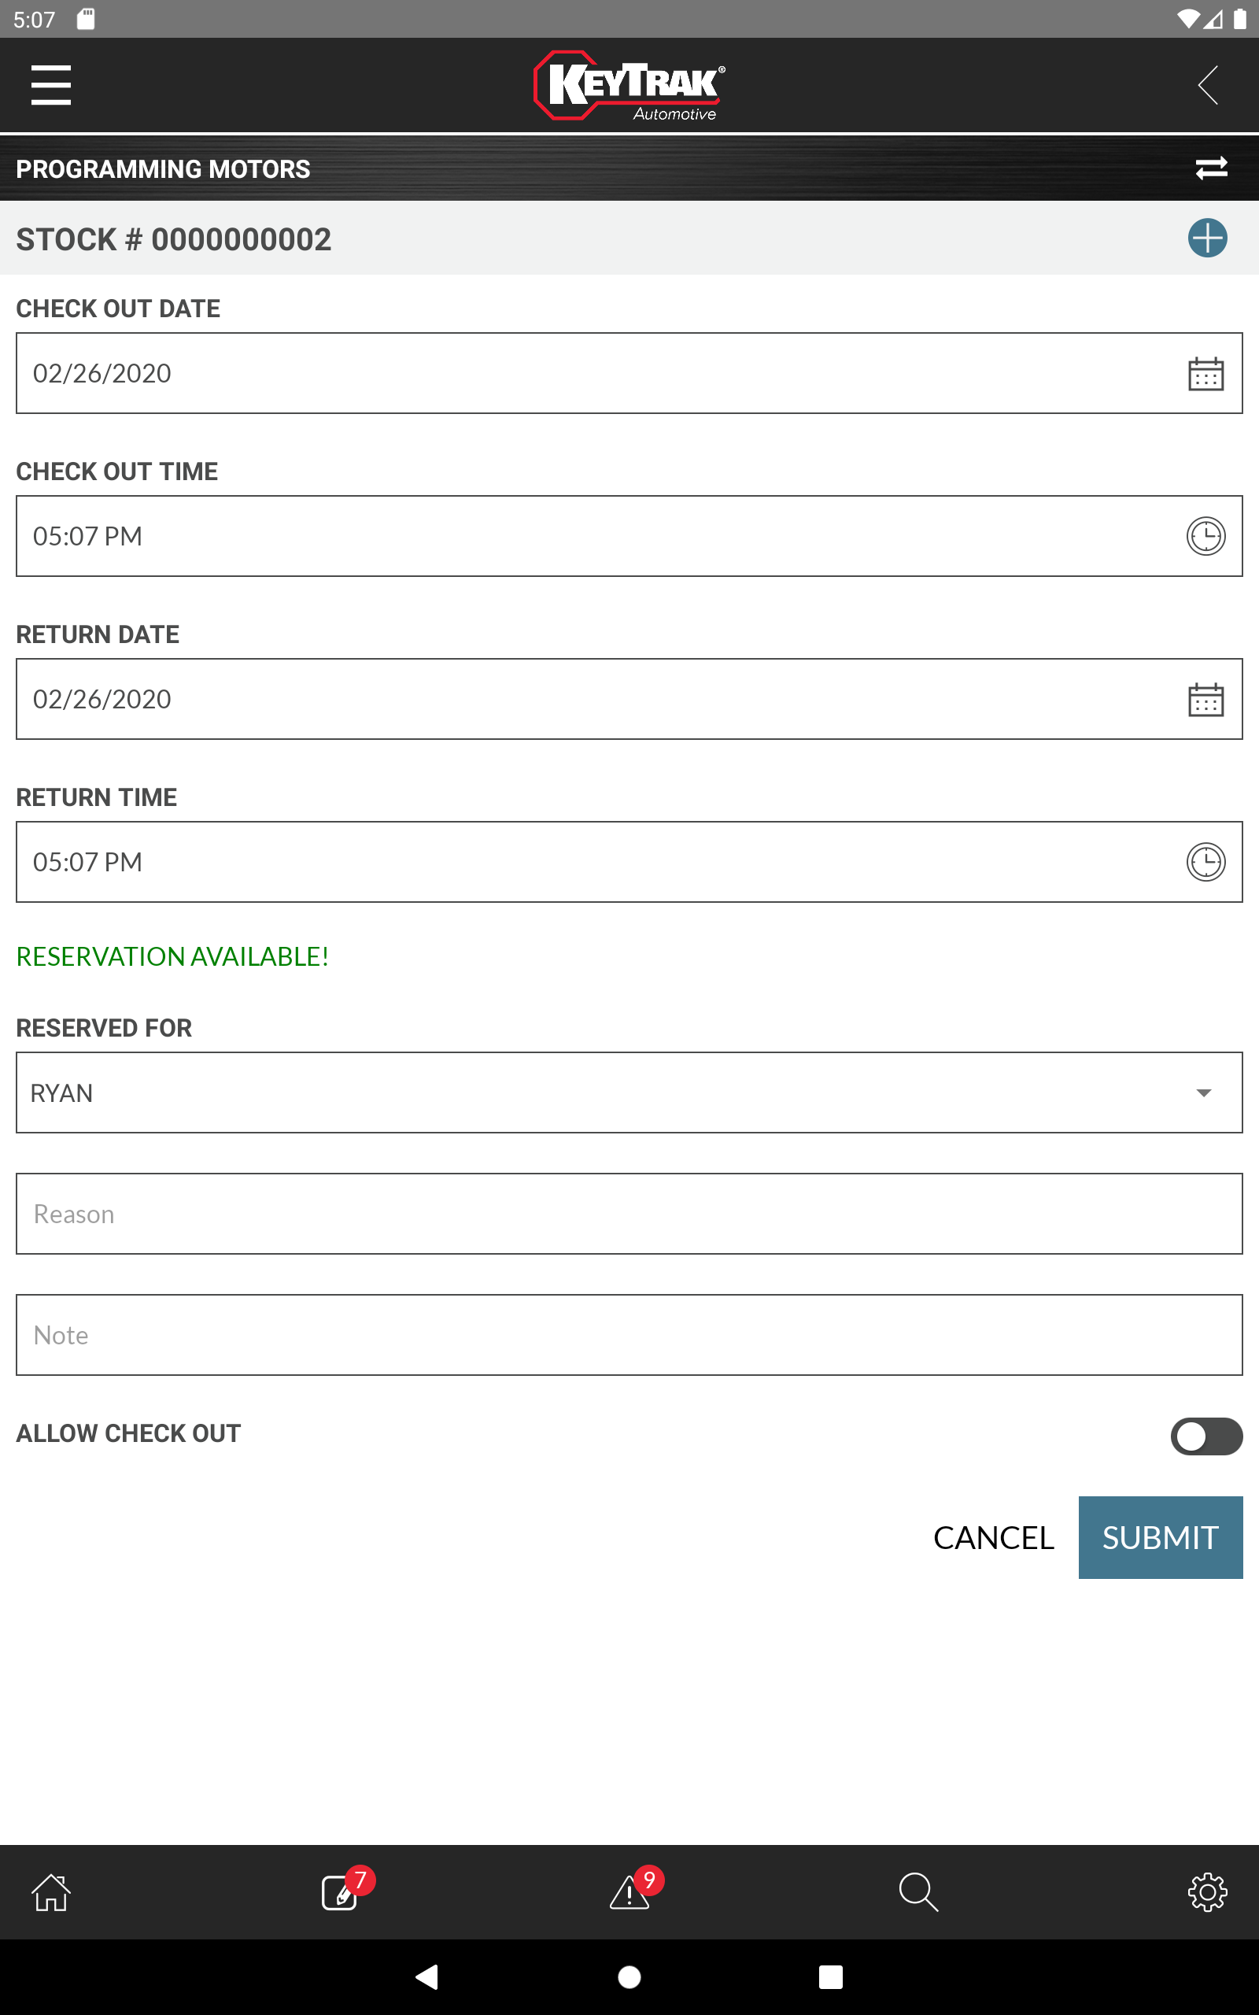Toggle the Allow Check Out switch
Screen dimensions: 1259x2015
click(1205, 1436)
